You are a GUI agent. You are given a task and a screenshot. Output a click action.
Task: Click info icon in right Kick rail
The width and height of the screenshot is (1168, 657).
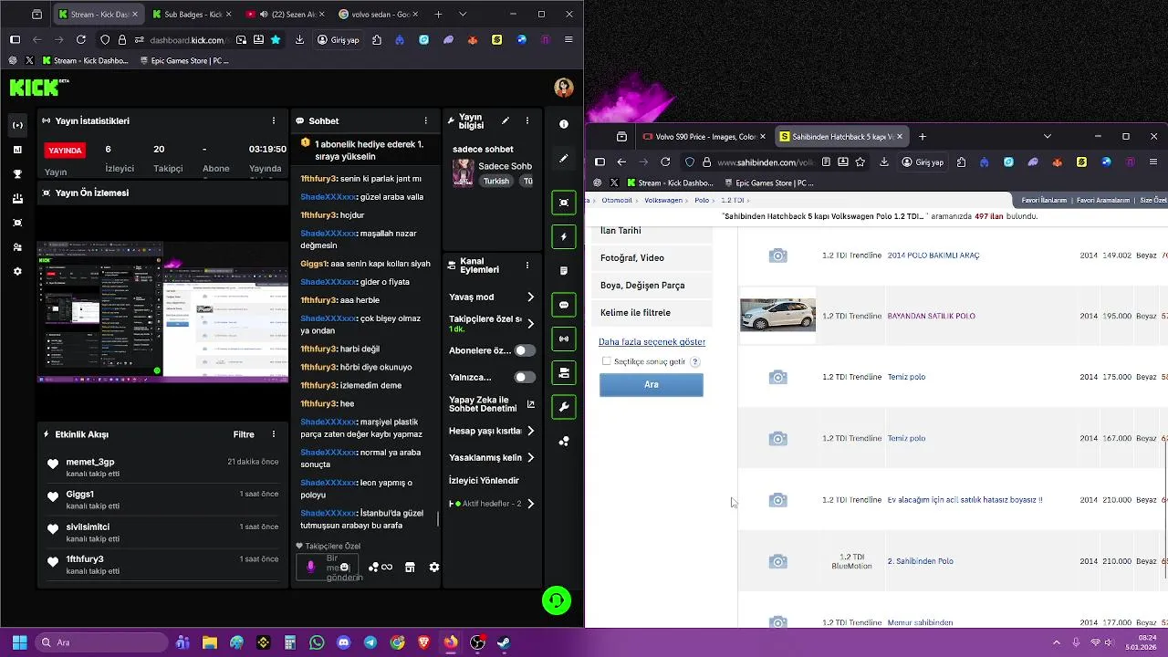click(564, 124)
